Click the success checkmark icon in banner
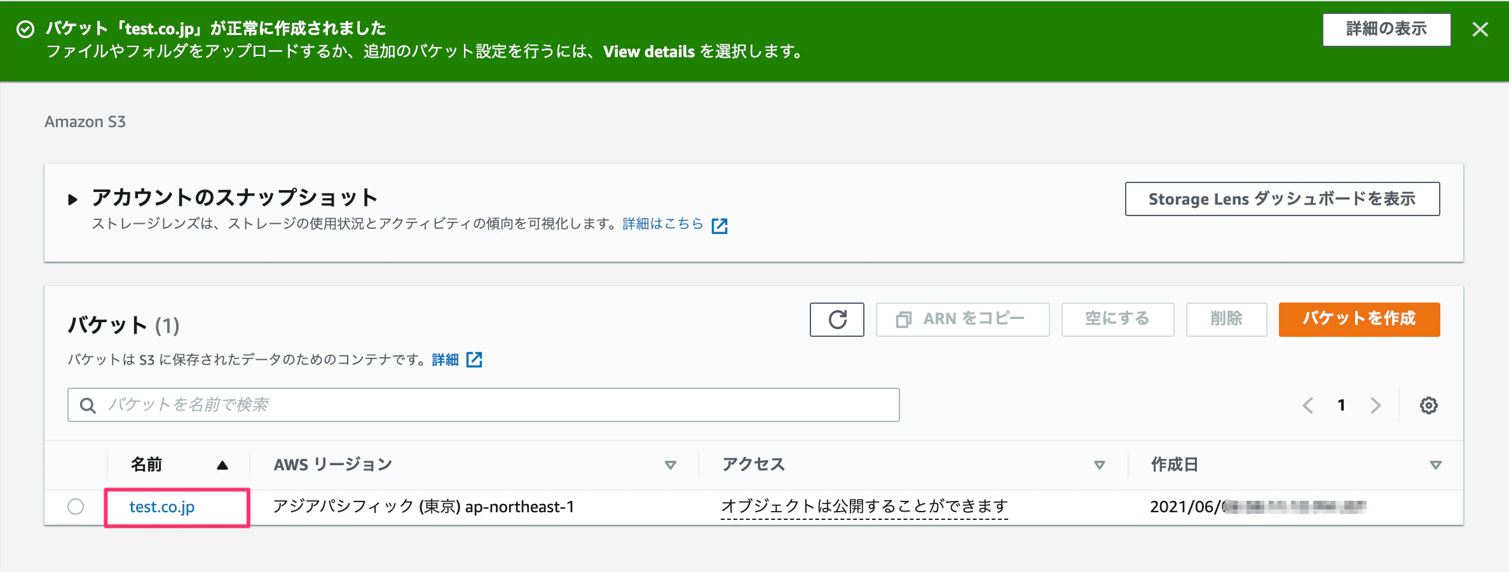1509x572 pixels. pyautogui.click(x=25, y=29)
